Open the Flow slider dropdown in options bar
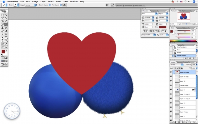198x124 pixels. coord(61,5)
